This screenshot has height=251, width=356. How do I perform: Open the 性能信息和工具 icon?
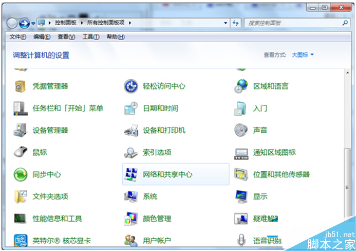[x=20, y=219]
